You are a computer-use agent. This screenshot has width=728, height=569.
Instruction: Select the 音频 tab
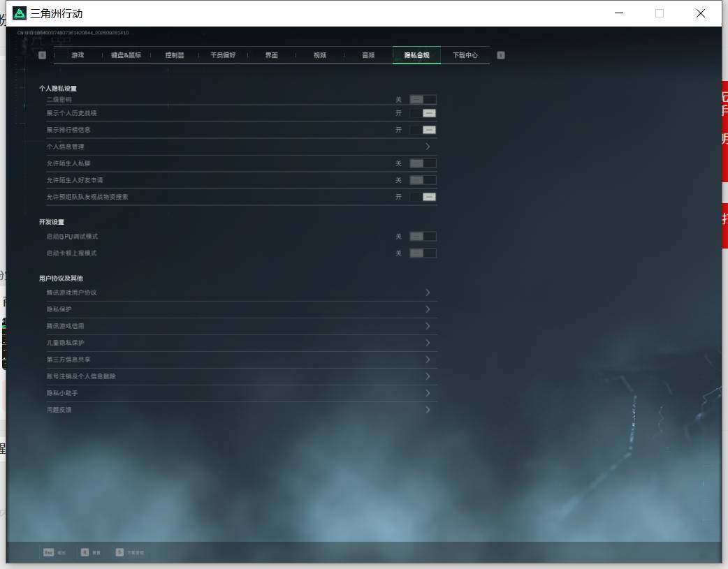click(x=368, y=55)
